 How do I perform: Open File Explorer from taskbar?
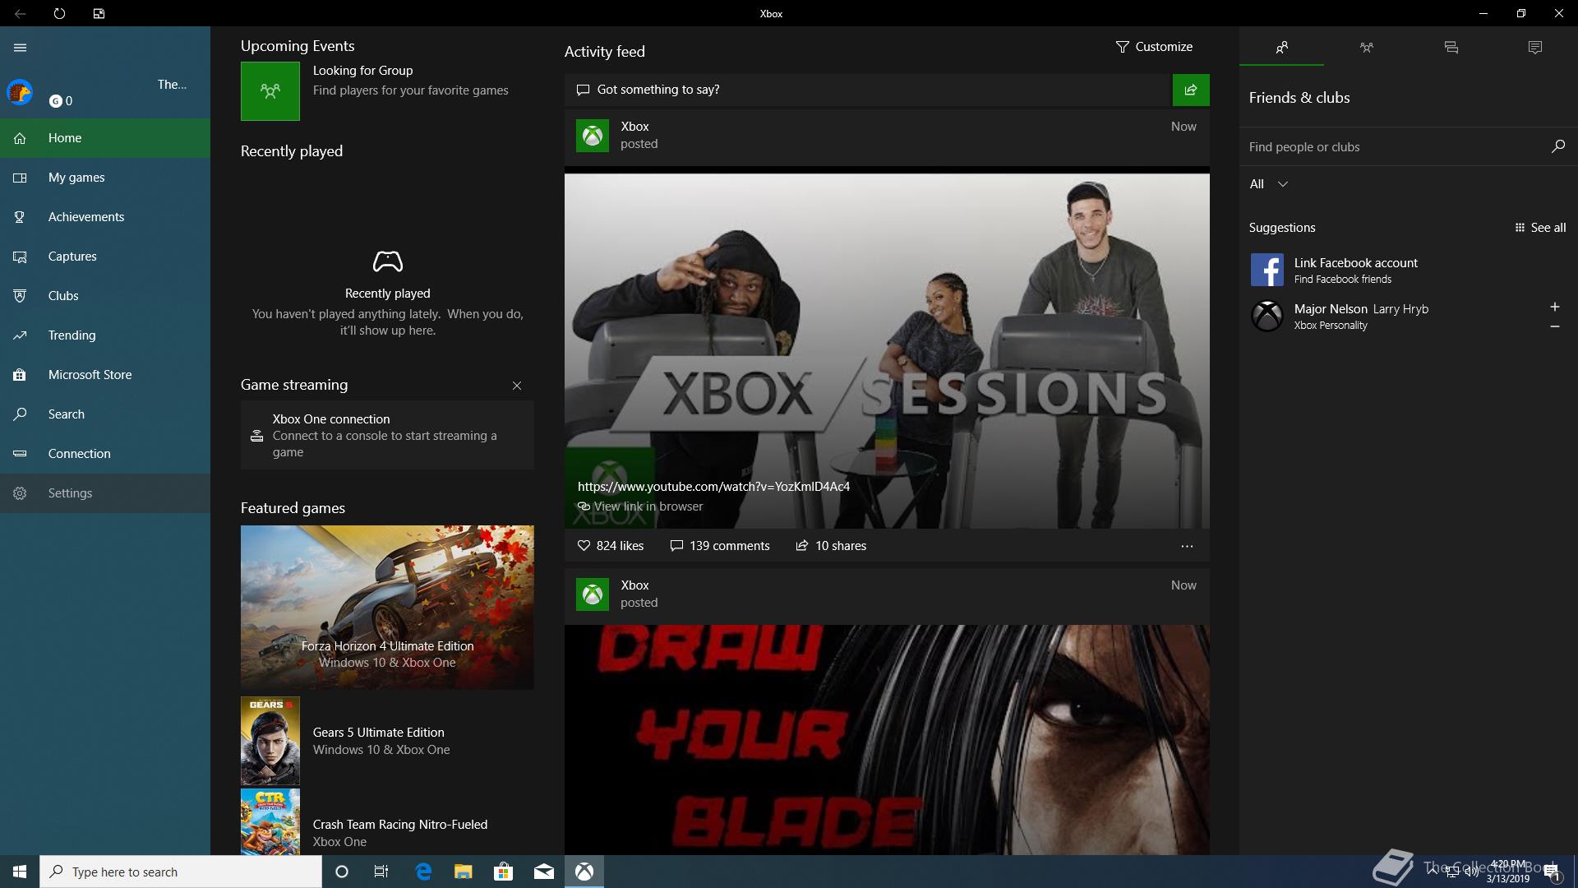click(464, 872)
